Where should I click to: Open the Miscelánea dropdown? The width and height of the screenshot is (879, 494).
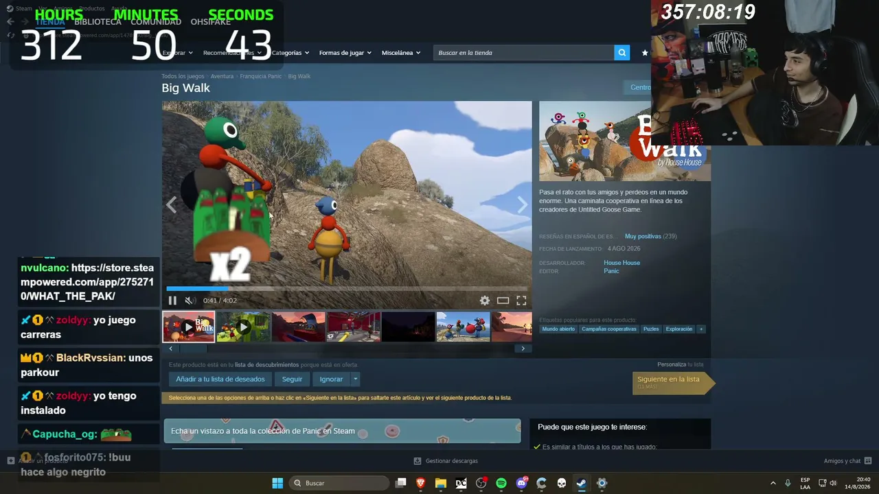[401, 53]
